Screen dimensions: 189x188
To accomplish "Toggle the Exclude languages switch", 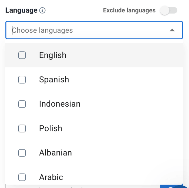I will [x=168, y=11].
